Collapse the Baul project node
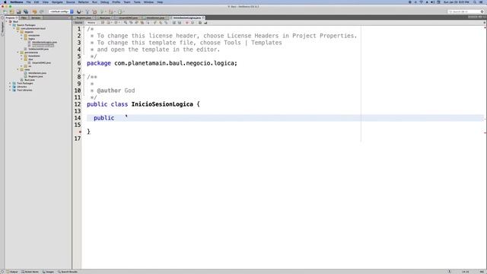 pyautogui.click(x=7, y=22)
